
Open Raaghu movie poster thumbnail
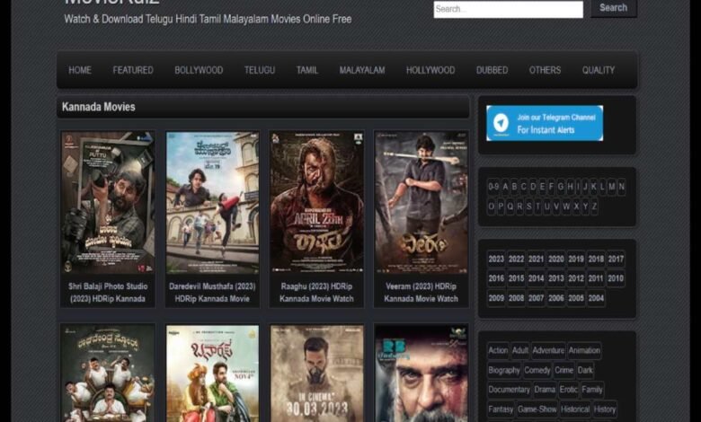[316, 202]
